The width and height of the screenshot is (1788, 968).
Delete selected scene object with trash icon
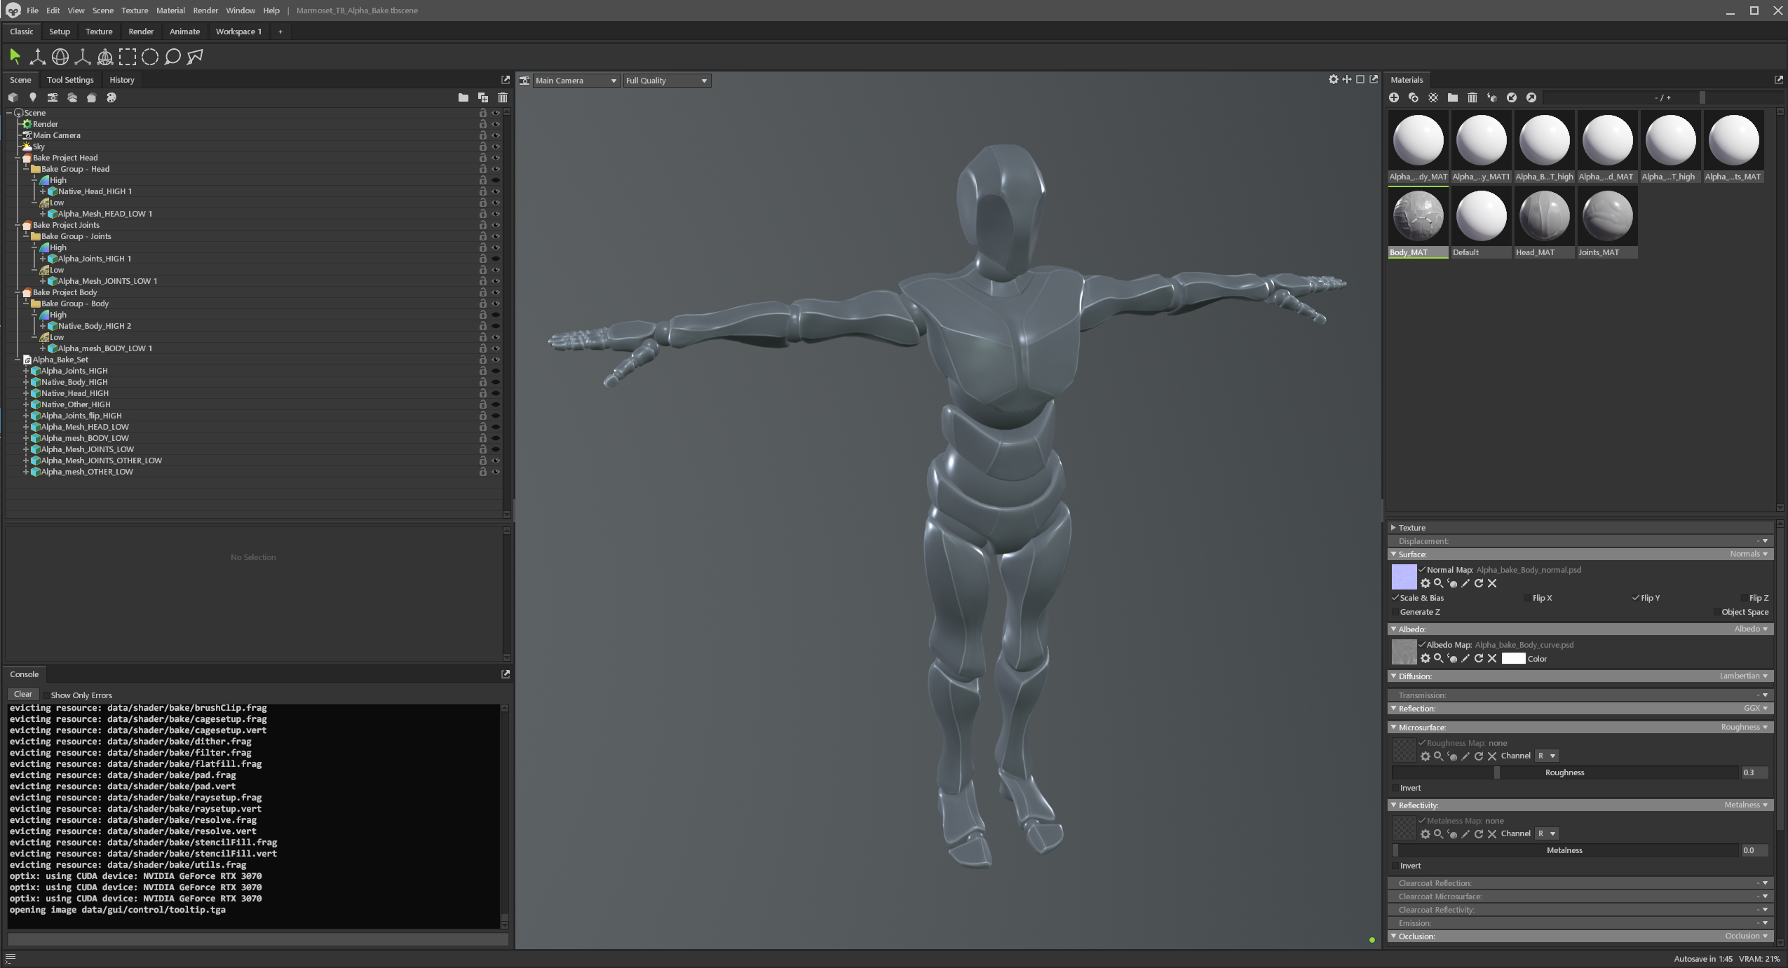pos(502,97)
